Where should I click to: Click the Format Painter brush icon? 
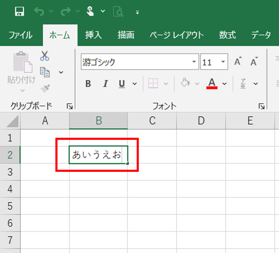click(45, 87)
